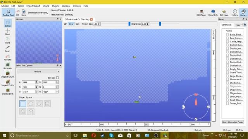Screen dimensions: 248x139
Task: Choose the Square selection shape
Action: (x=23, y=104)
